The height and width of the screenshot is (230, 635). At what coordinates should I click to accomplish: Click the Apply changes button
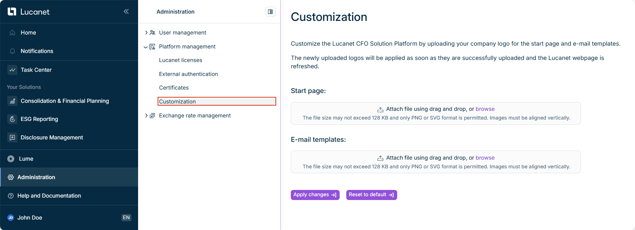pyautogui.click(x=315, y=195)
